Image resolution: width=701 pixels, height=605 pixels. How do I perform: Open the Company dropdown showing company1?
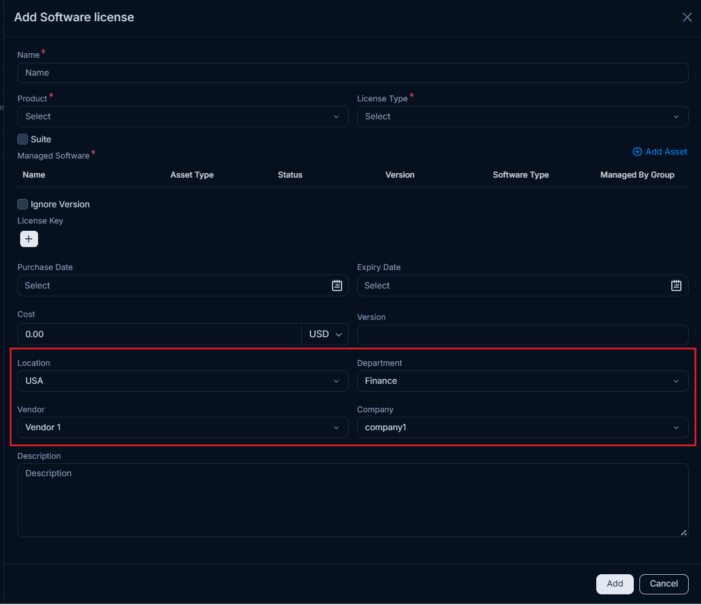523,427
